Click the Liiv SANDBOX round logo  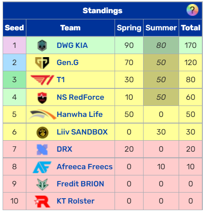42,132
